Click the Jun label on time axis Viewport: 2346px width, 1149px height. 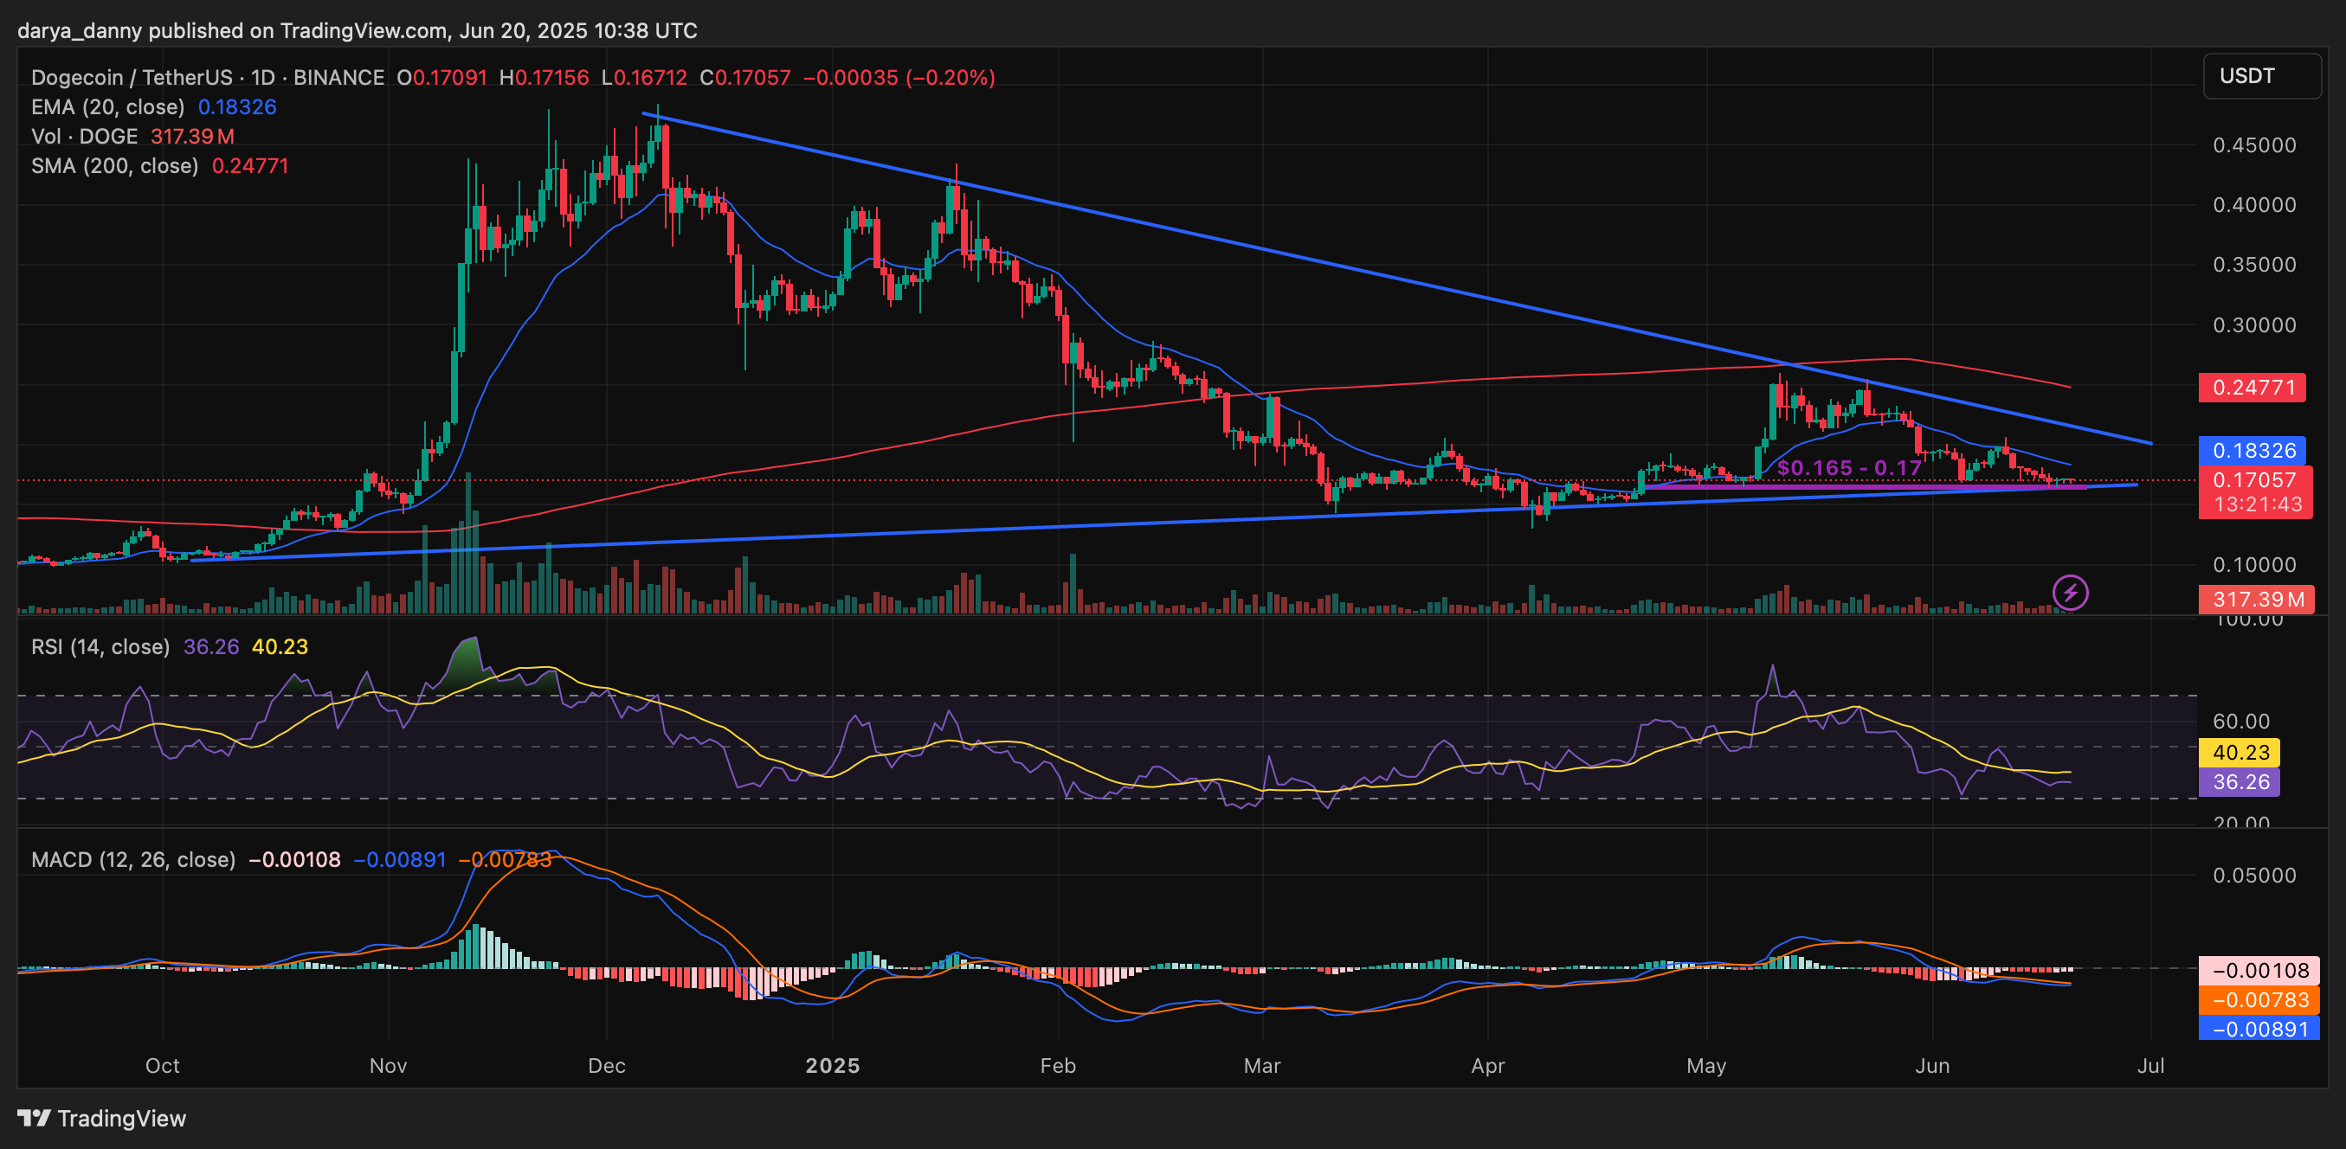pos(1931,1065)
